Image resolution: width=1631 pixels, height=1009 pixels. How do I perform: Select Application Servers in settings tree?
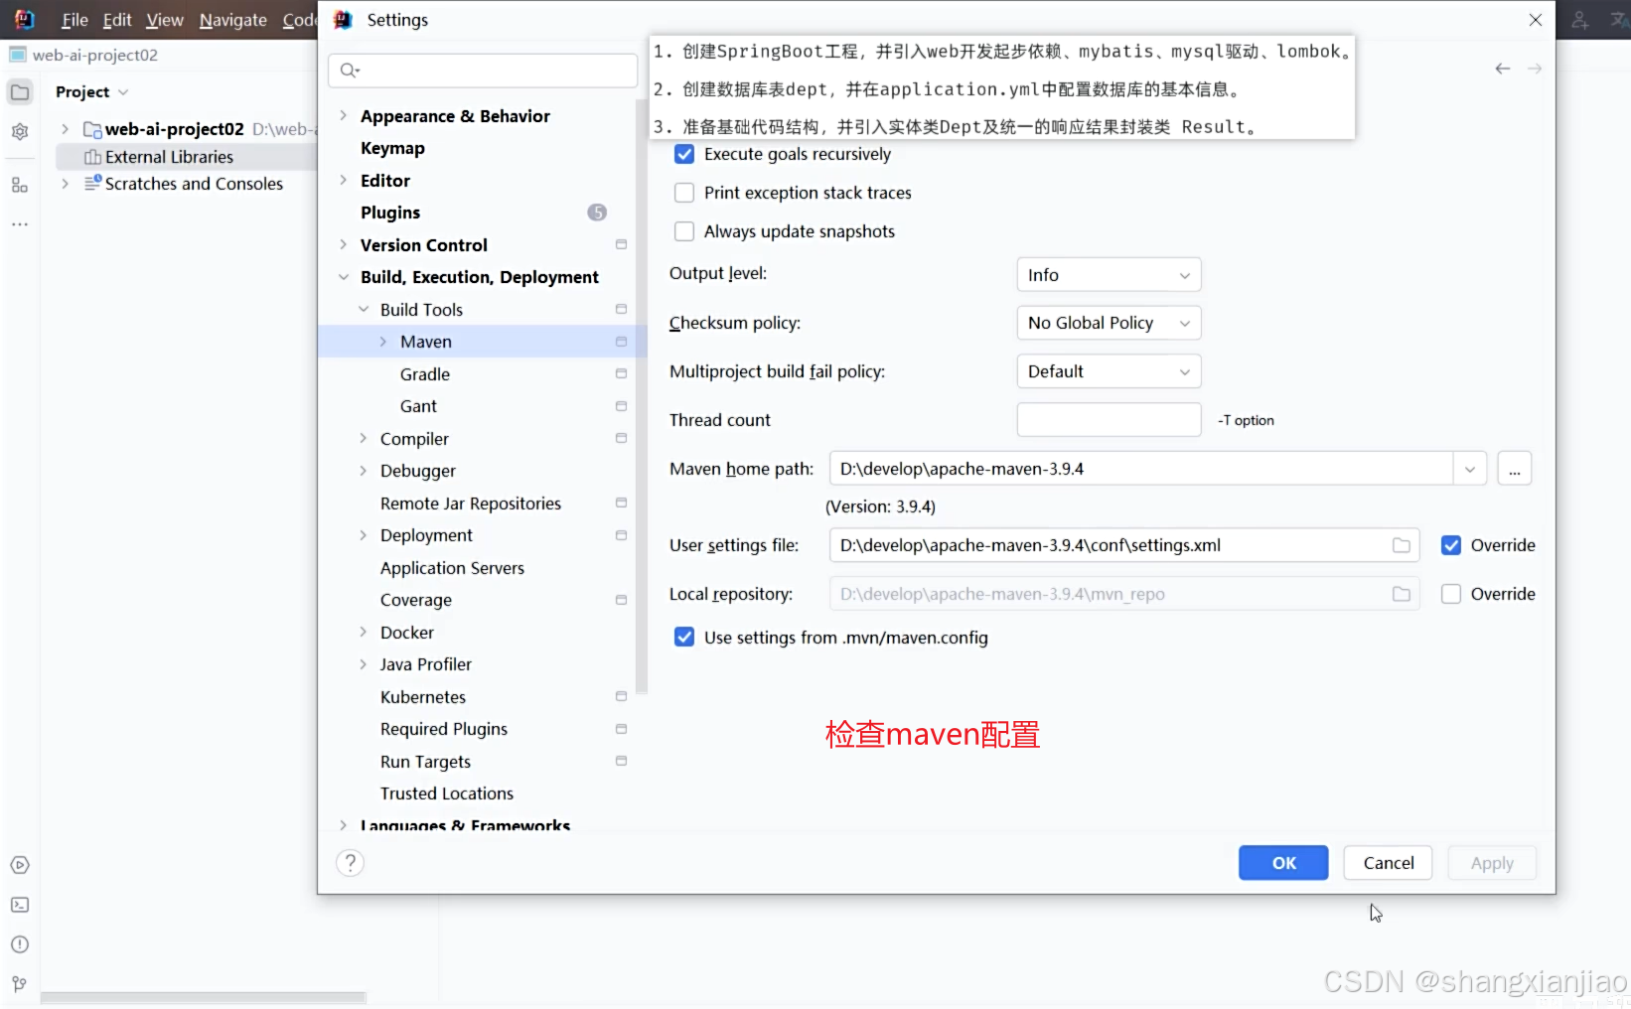coord(452,568)
